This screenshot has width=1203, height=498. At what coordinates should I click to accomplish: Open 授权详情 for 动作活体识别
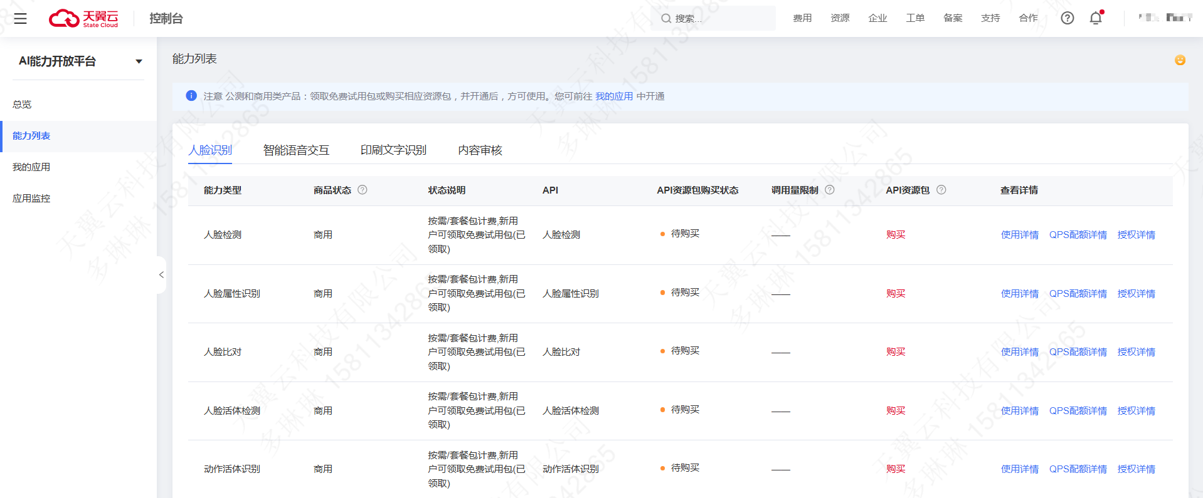1137,469
